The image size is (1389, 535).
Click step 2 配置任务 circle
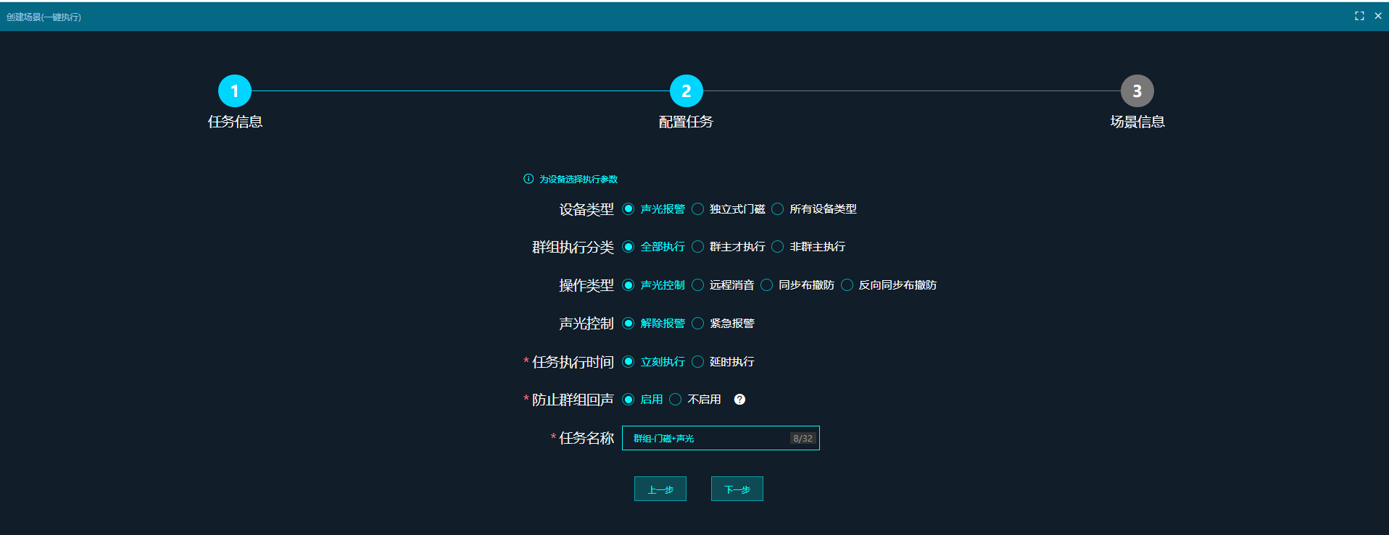pos(686,91)
